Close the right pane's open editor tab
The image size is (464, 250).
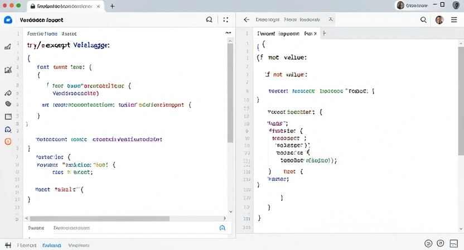point(316,33)
